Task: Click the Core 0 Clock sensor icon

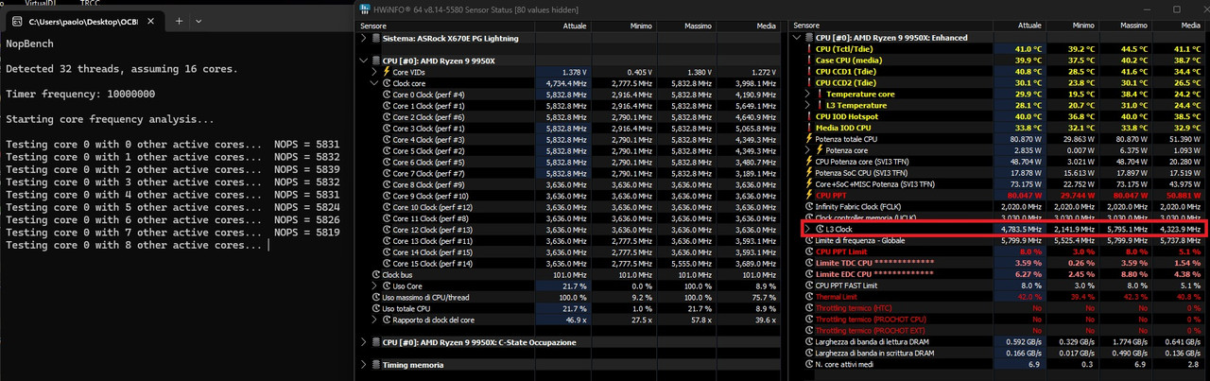Action: (386, 95)
